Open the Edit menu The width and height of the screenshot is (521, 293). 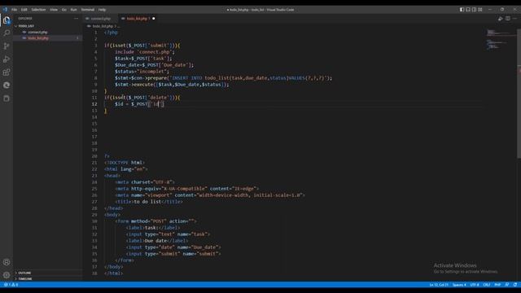click(x=24, y=10)
